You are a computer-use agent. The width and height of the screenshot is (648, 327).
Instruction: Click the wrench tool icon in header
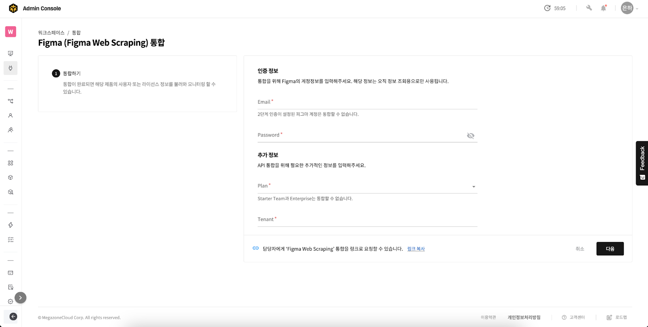[589, 8]
